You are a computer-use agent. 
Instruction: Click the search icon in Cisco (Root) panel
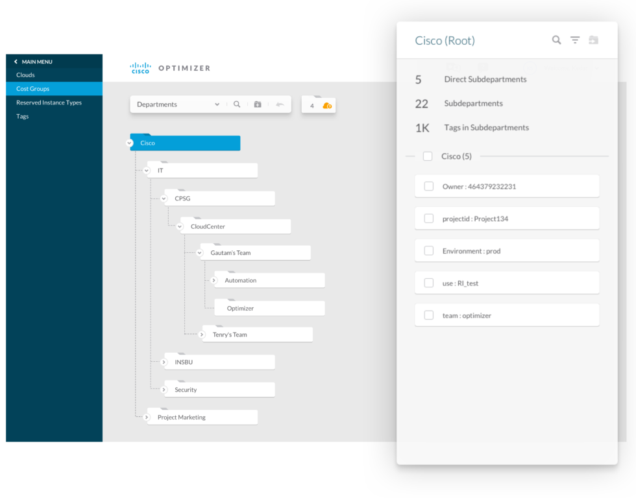coord(556,40)
